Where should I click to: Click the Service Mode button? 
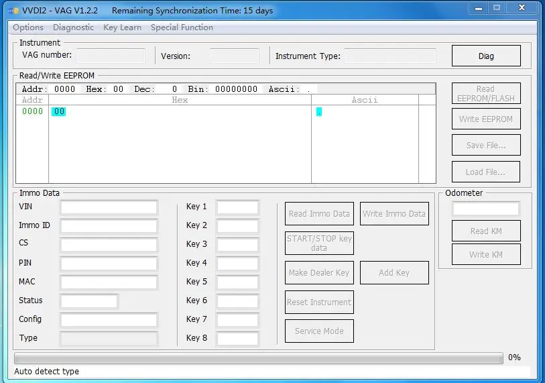coord(319,331)
